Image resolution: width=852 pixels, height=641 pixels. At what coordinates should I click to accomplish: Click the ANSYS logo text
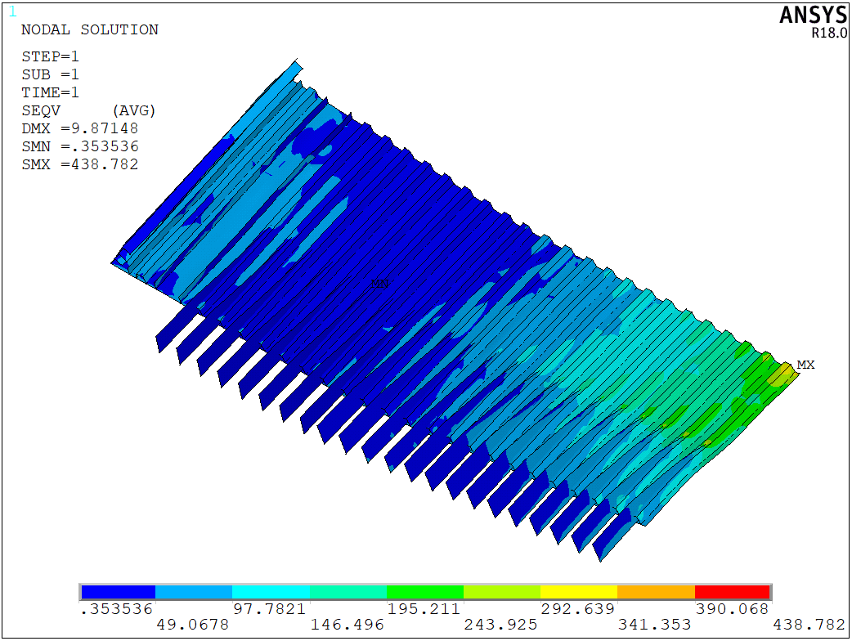[x=813, y=15]
